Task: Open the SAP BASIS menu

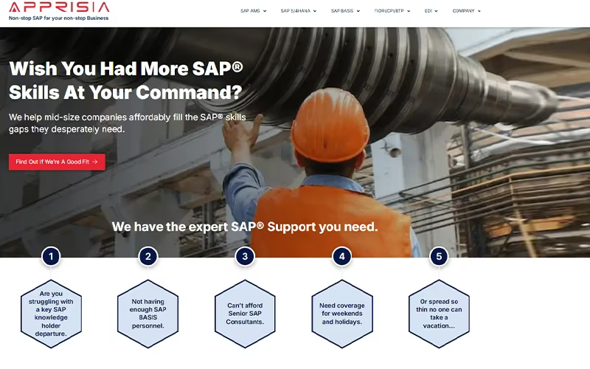Action: click(342, 11)
